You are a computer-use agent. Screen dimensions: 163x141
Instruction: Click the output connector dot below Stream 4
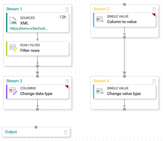125,109
